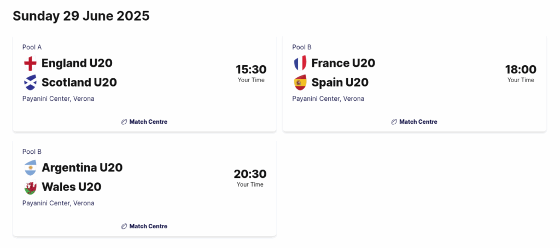
Task: Click rugby ball icon in England-Scotland card
Action: pyautogui.click(x=124, y=122)
